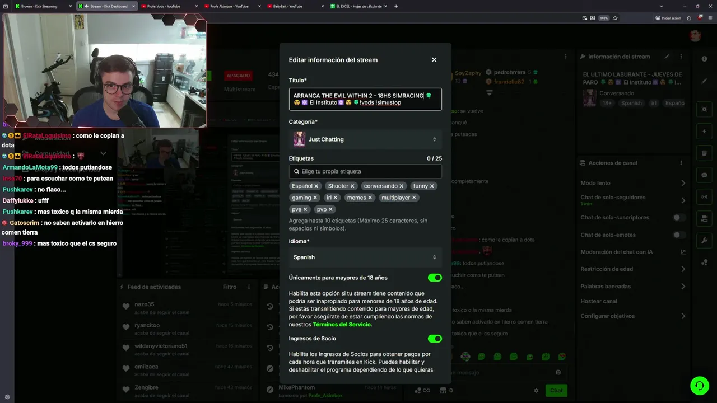Remove the memes tag
The height and width of the screenshot is (403, 717).
pos(370,198)
